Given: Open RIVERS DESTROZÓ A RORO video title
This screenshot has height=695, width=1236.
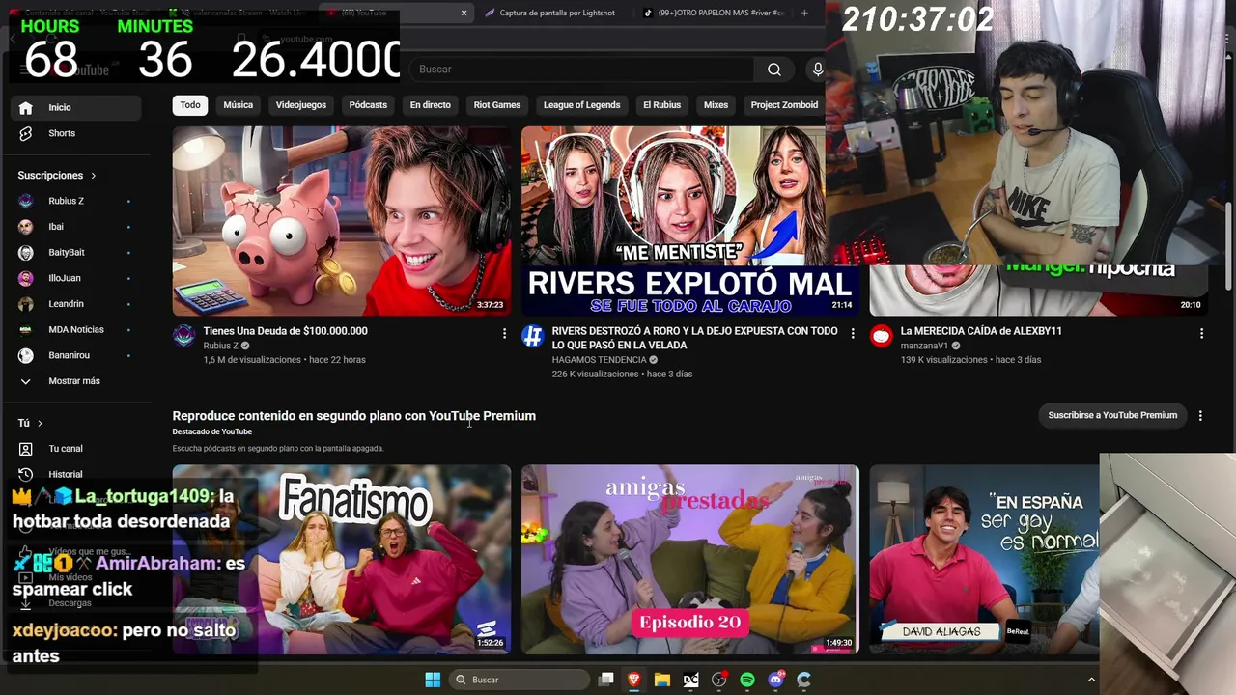Looking at the screenshot, I should click(694, 338).
